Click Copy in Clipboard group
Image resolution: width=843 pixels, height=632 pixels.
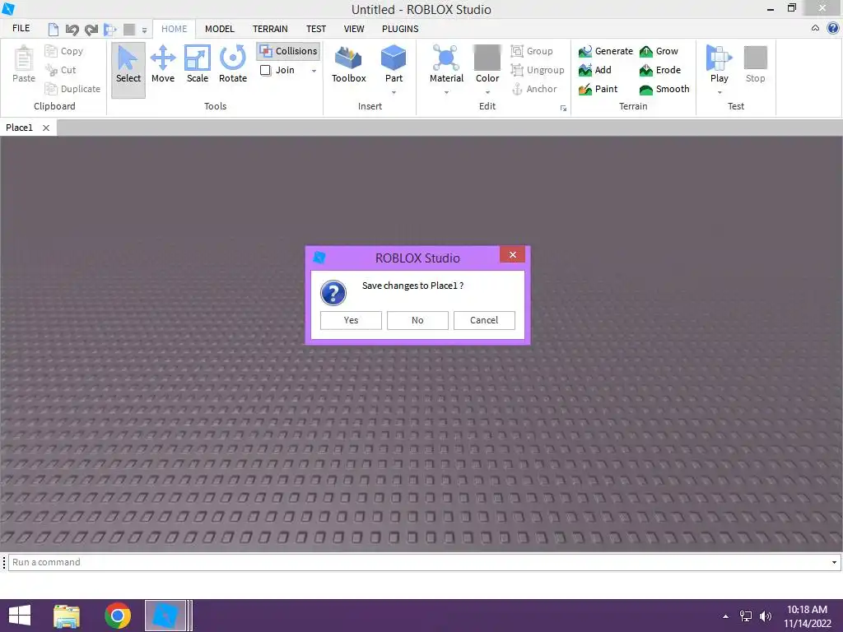tap(64, 51)
